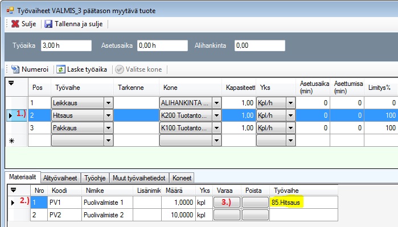The height and width of the screenshot is (227, 398).
Task: Open the materials grid filter icon
Action: coord(13,189)
